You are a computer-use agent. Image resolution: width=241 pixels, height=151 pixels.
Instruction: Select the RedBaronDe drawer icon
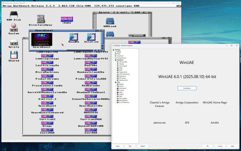click(x=91, y=83)
